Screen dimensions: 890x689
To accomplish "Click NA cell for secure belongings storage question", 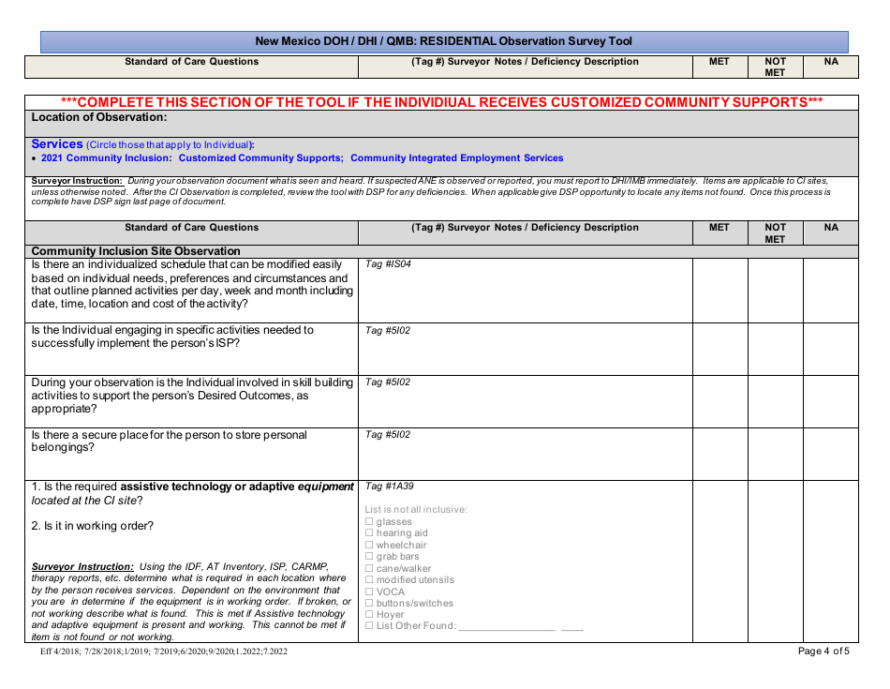I will pyautogui.click(x=830, y=453).
